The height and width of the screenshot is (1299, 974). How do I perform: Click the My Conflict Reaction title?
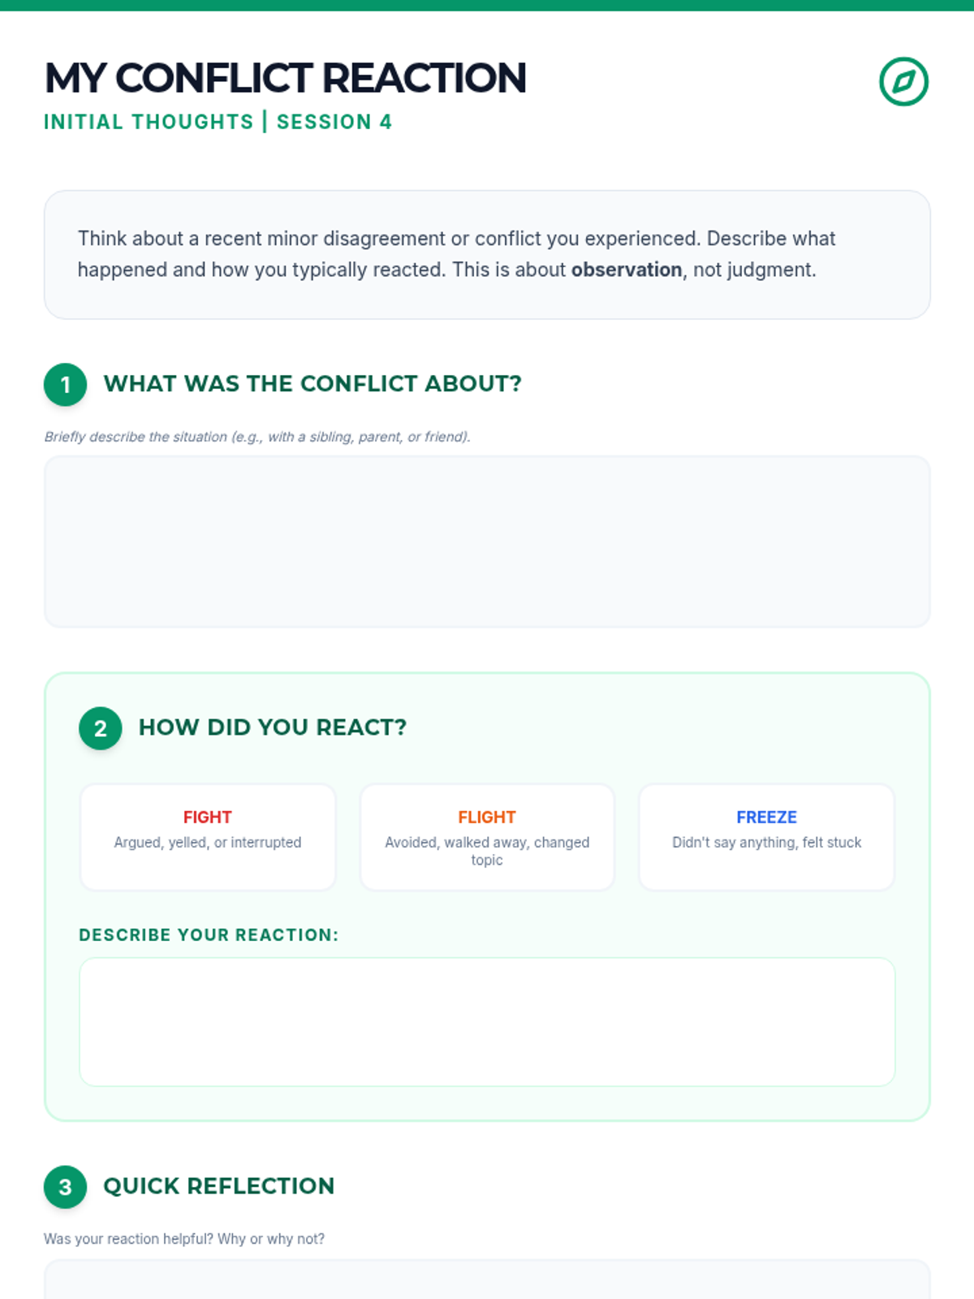[x=286, y=79]
